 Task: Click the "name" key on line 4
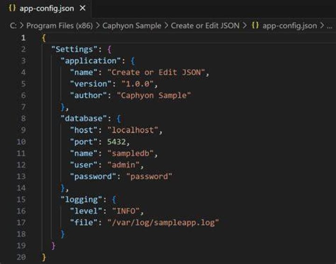click(x=84, y=72)
